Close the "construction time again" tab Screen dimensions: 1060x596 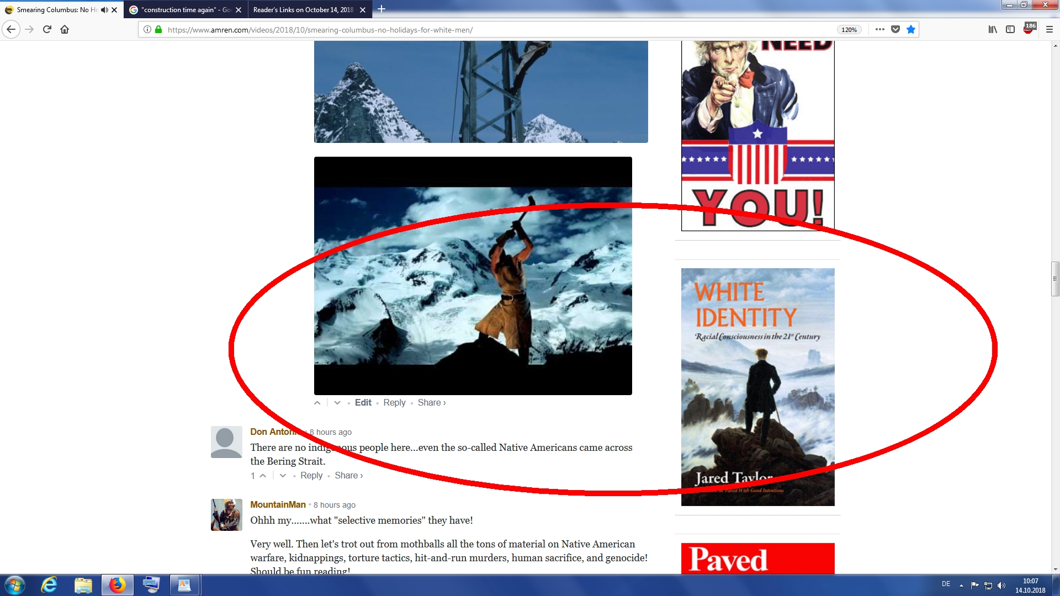[x=239, y=10]
